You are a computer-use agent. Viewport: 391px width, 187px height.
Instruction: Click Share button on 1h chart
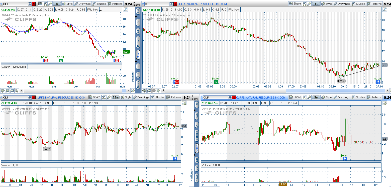pyautogui.click(x=295, y=4)
